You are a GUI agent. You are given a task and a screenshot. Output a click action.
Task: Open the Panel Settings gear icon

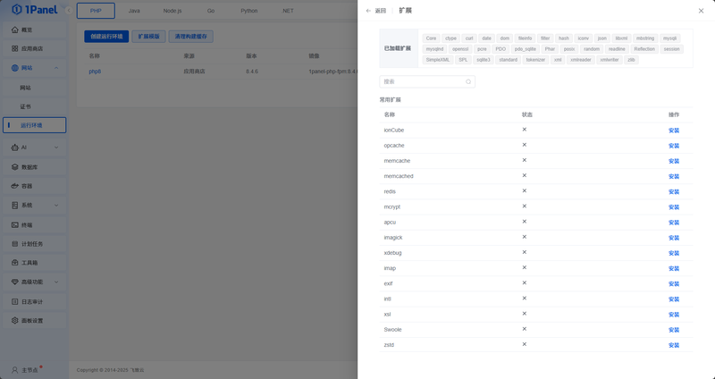[15, 321]
